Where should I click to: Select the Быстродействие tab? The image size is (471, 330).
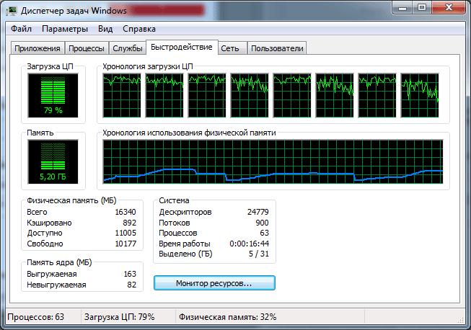click(182, 47)
